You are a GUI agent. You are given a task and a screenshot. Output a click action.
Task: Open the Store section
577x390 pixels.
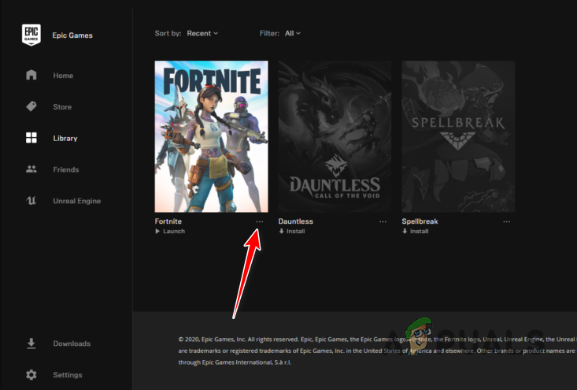tap(62, 107)
